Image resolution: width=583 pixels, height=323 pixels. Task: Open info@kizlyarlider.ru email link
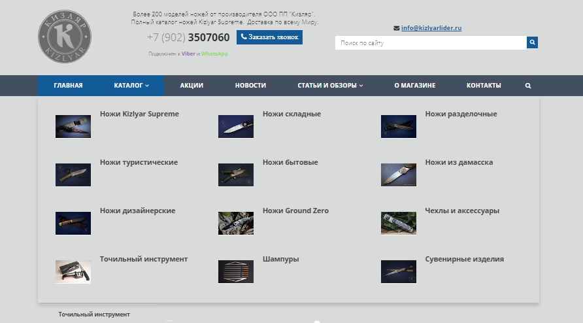431,28
